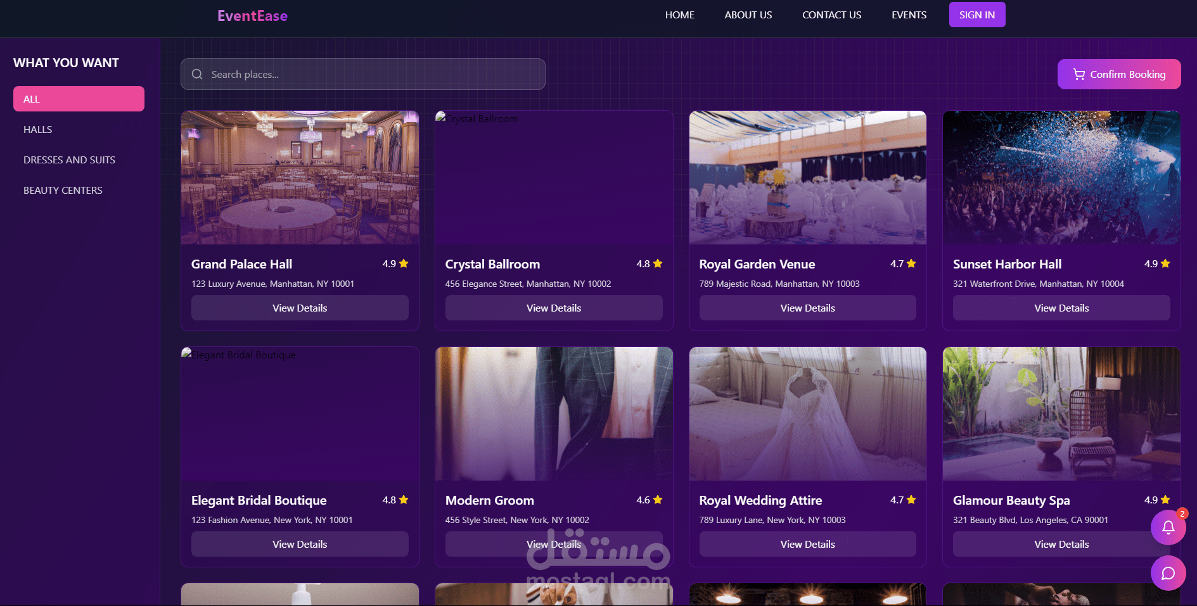View details for Grand Palace Hall
This screenshot has height=606, width=1197.
300,308
